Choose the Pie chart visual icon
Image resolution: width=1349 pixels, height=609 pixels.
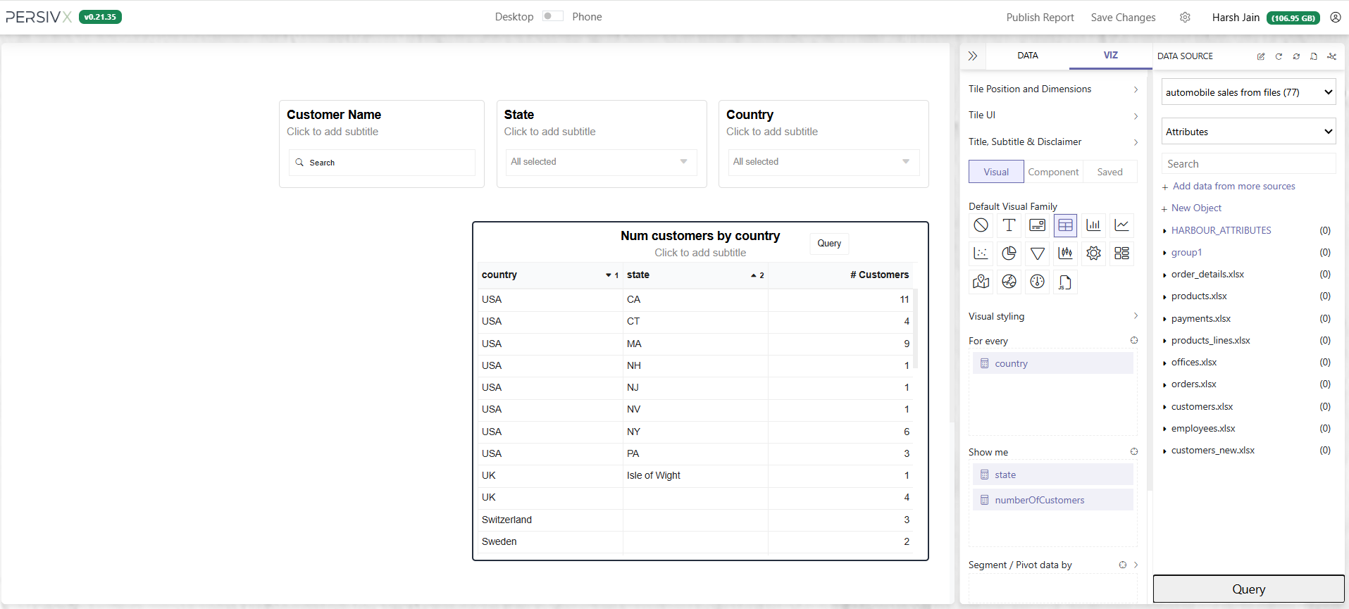[x=1009, y=253]
